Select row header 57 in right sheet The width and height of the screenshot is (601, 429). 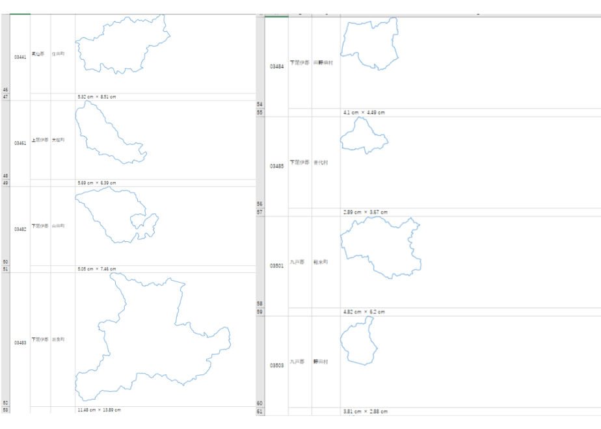click(260, 212)
